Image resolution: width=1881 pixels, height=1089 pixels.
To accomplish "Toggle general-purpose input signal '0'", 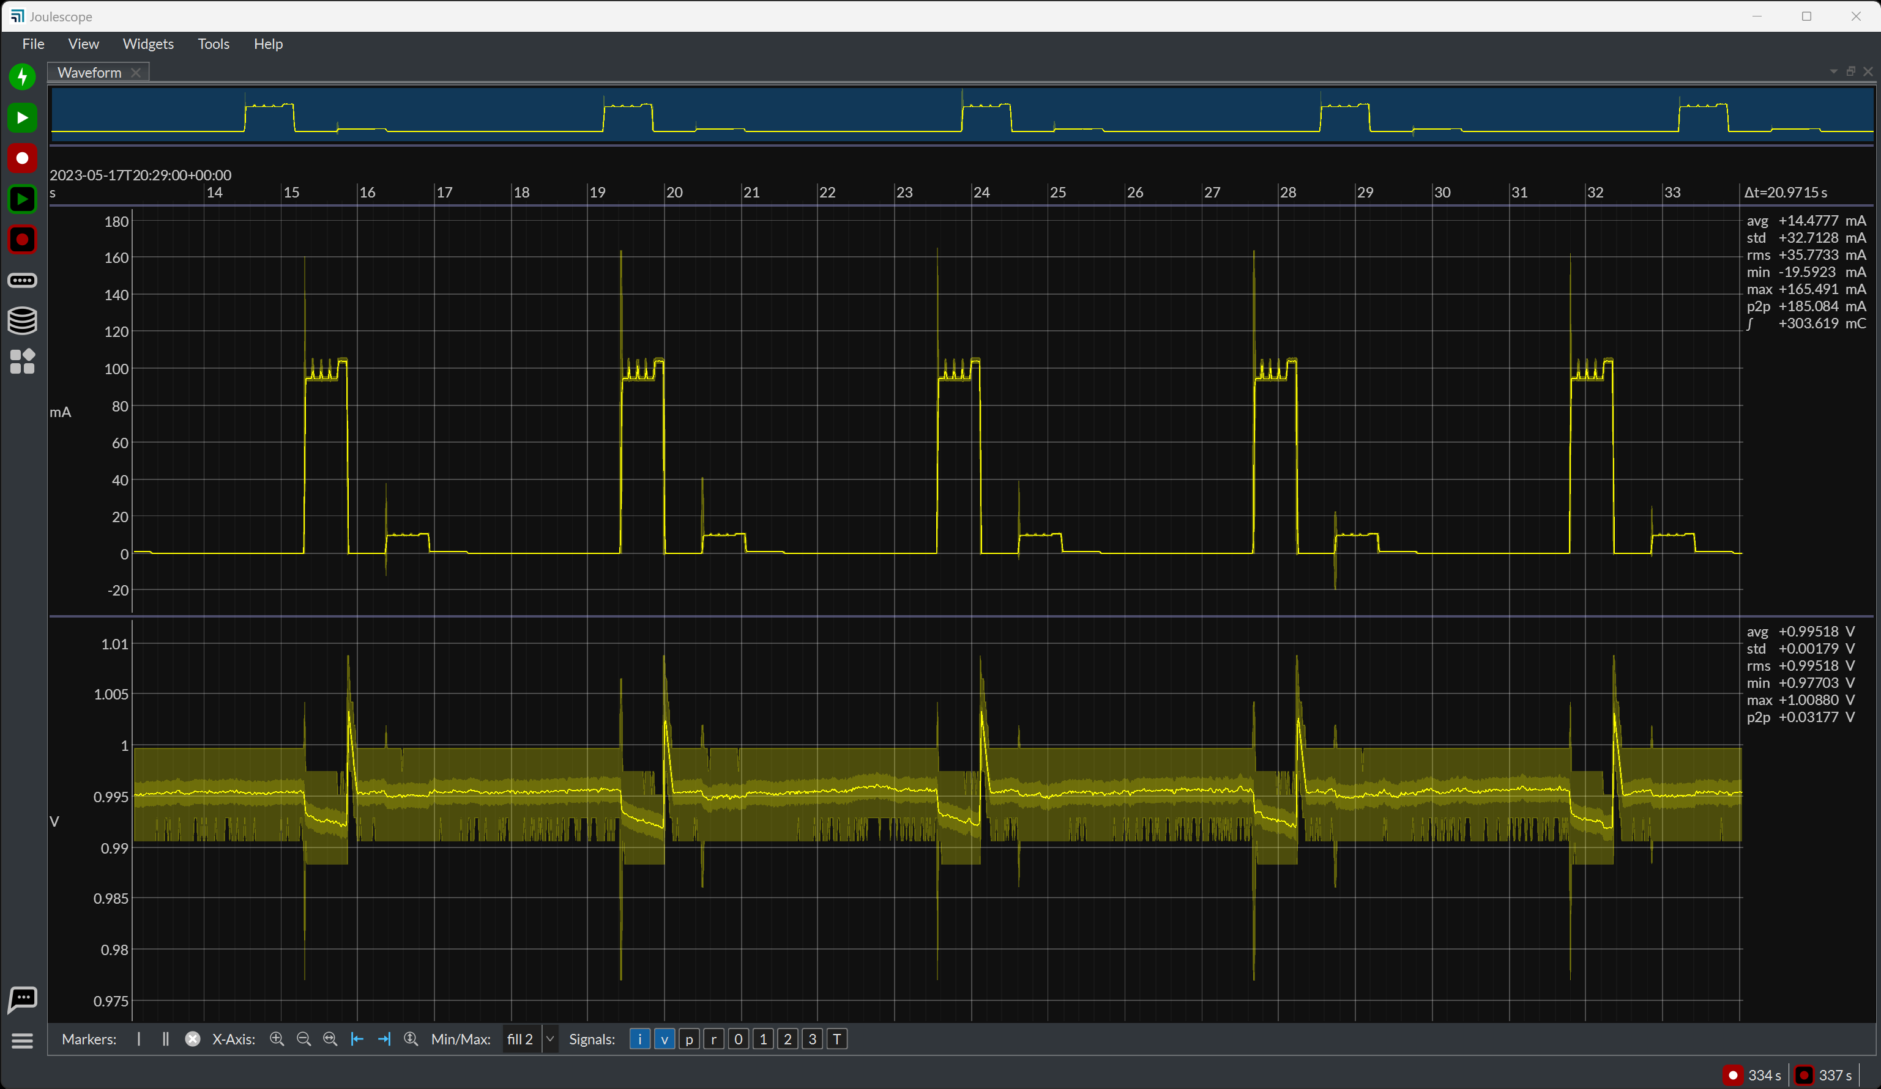I will click(738, 1039).
